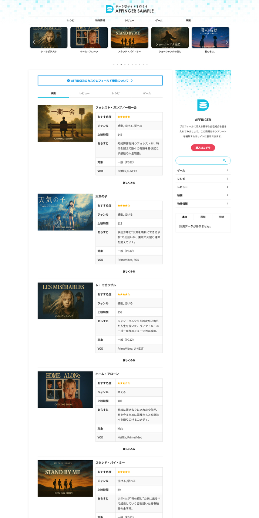Screen dimensions: 259x518
Task: Open the AFFINGERのカスタムフィールド機能について banner
Action: 100,81
